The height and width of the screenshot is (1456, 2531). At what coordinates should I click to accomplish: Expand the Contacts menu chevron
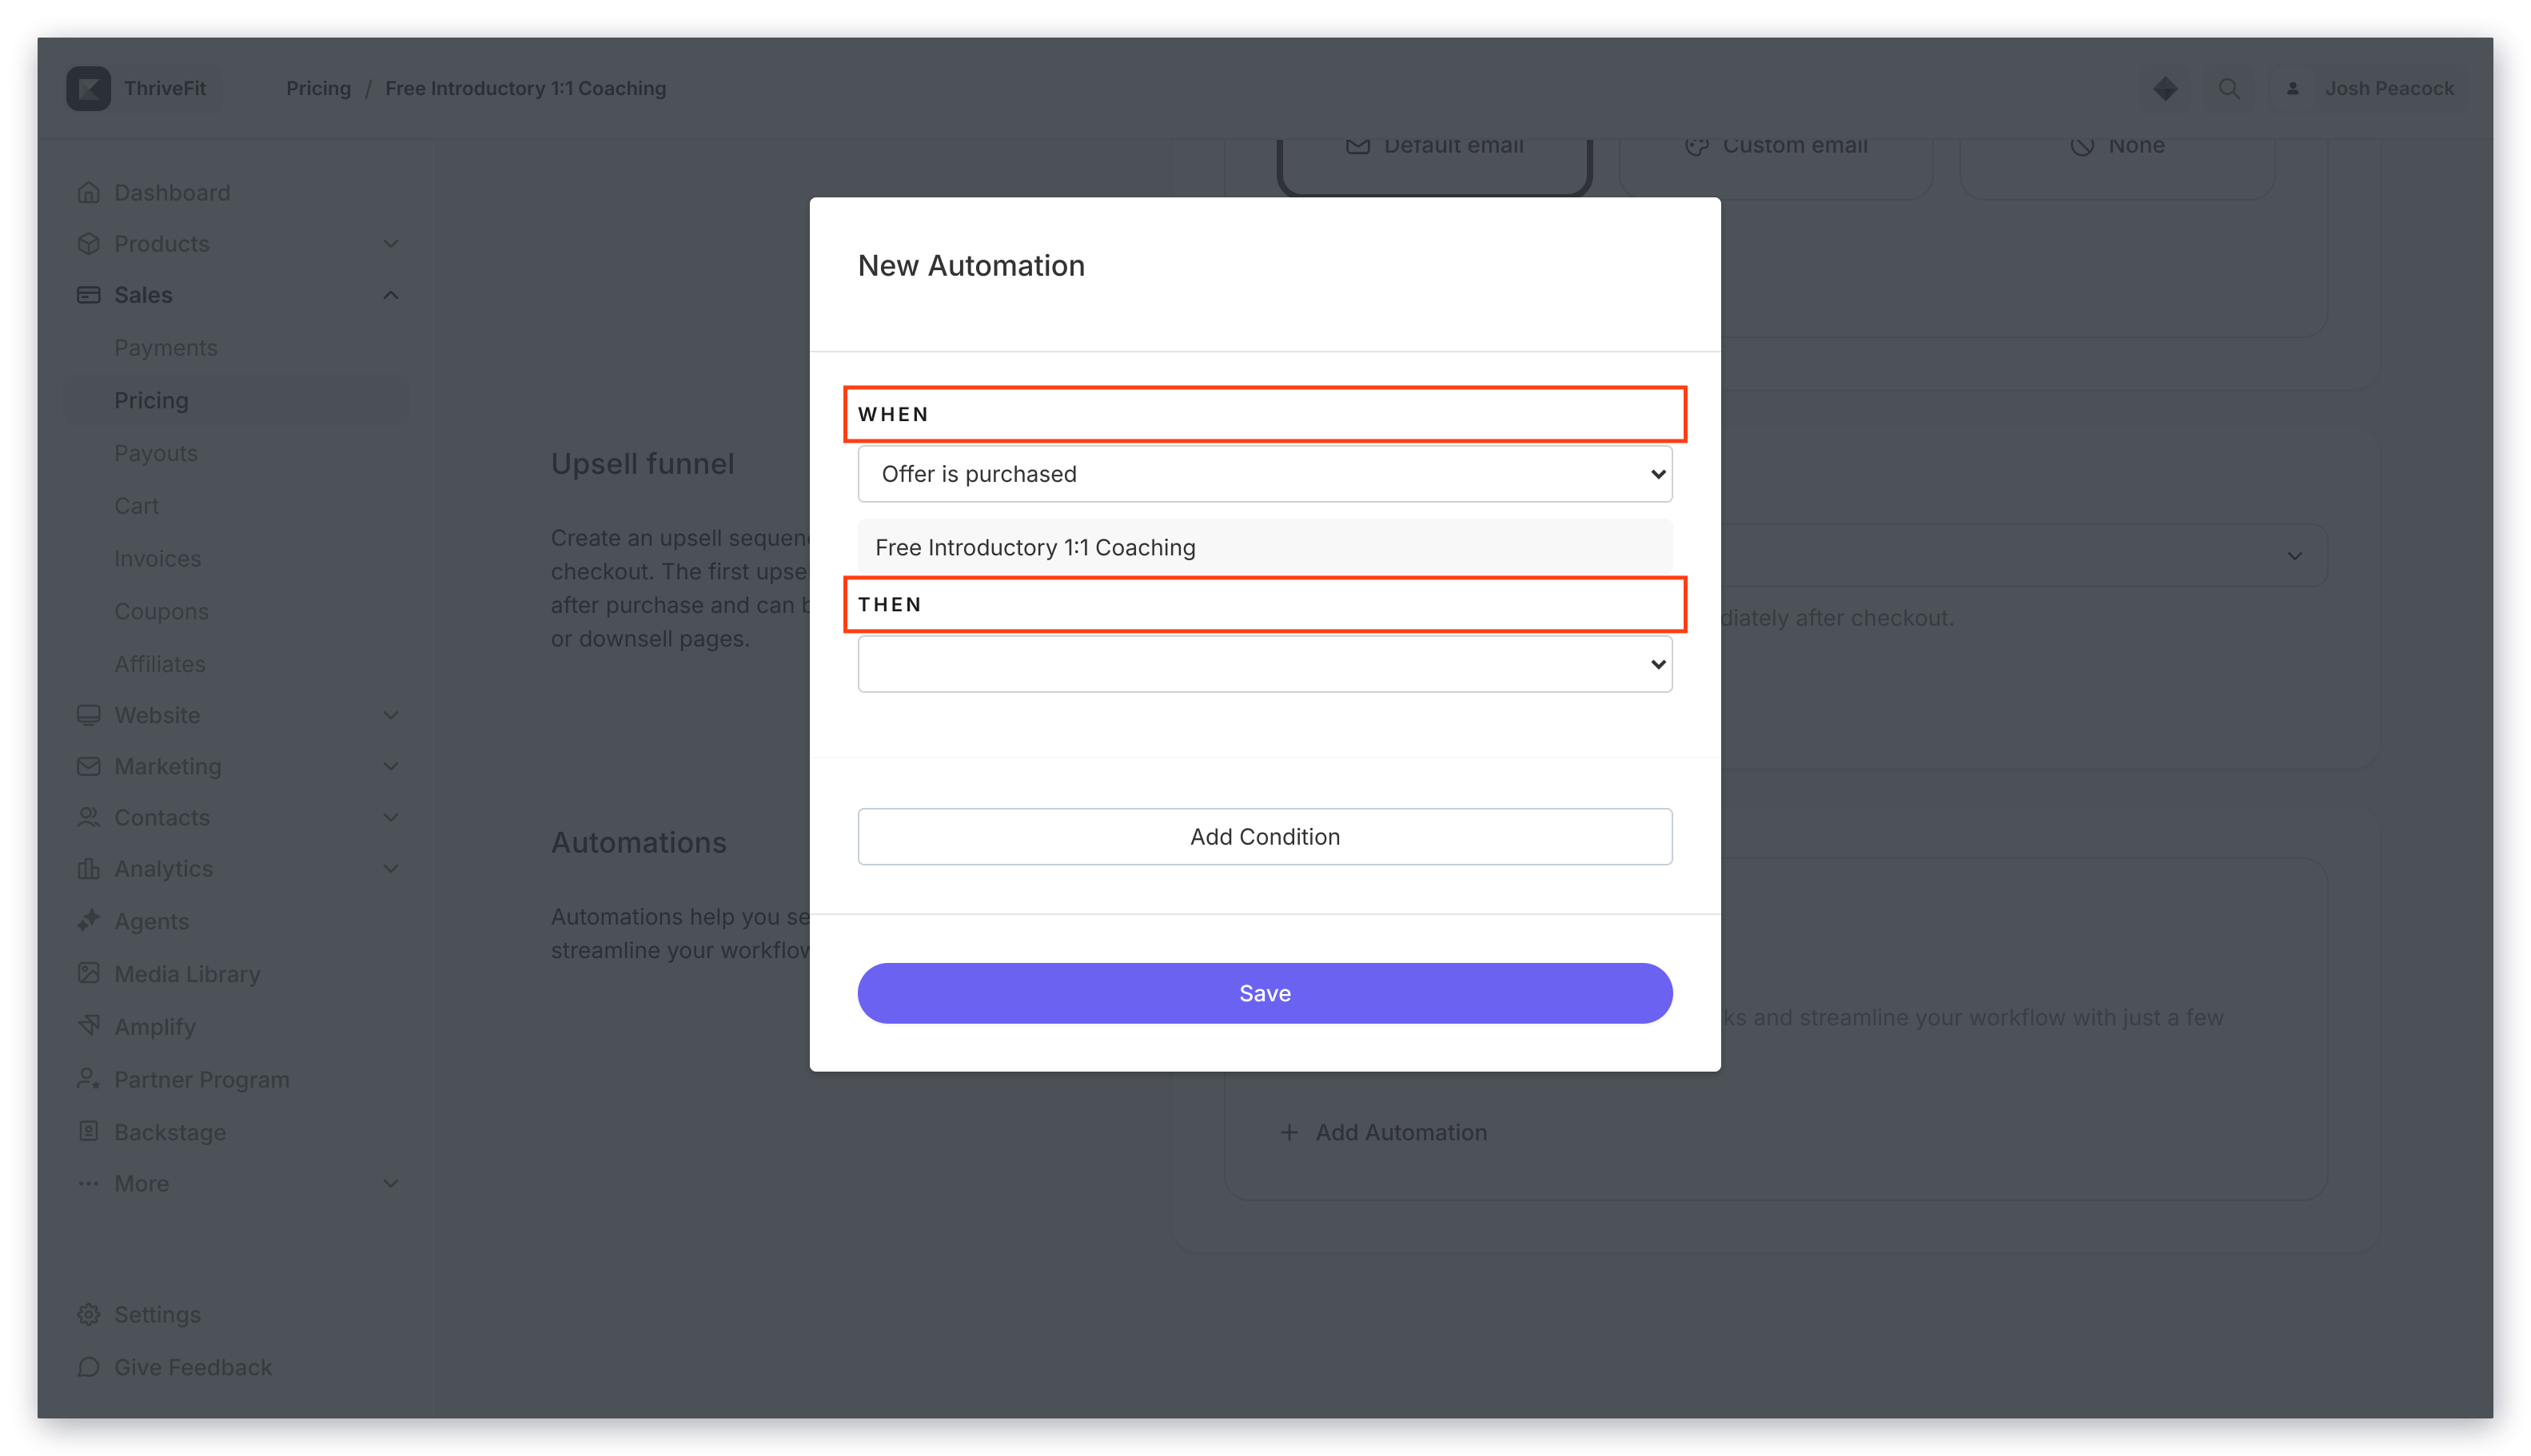coord(390,817)
